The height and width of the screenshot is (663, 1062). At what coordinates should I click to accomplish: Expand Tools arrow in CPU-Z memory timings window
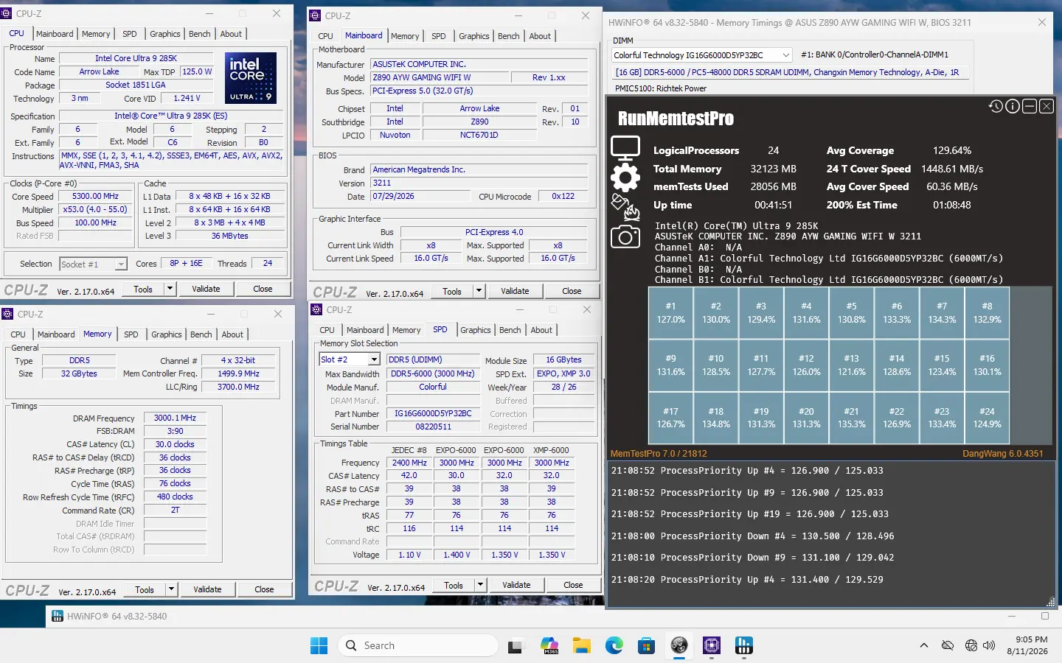[172, 589]
